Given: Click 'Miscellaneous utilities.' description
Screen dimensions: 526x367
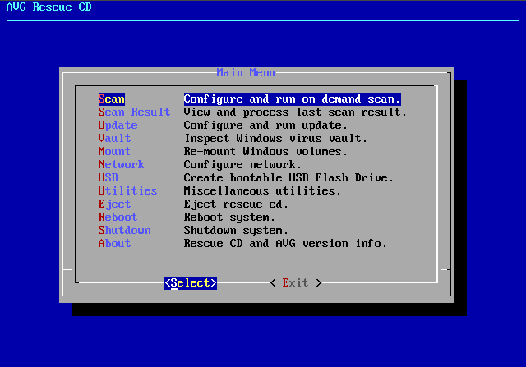Looking at the screenshot, I should pos(262,190).
